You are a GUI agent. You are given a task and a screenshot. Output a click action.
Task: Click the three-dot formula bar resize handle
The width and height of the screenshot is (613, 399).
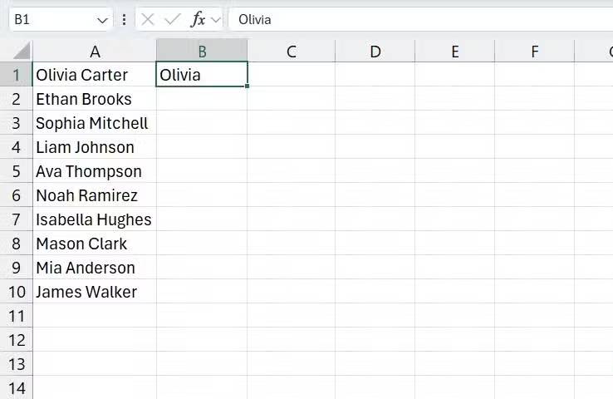pyautogui.click(x=125, y=19)
